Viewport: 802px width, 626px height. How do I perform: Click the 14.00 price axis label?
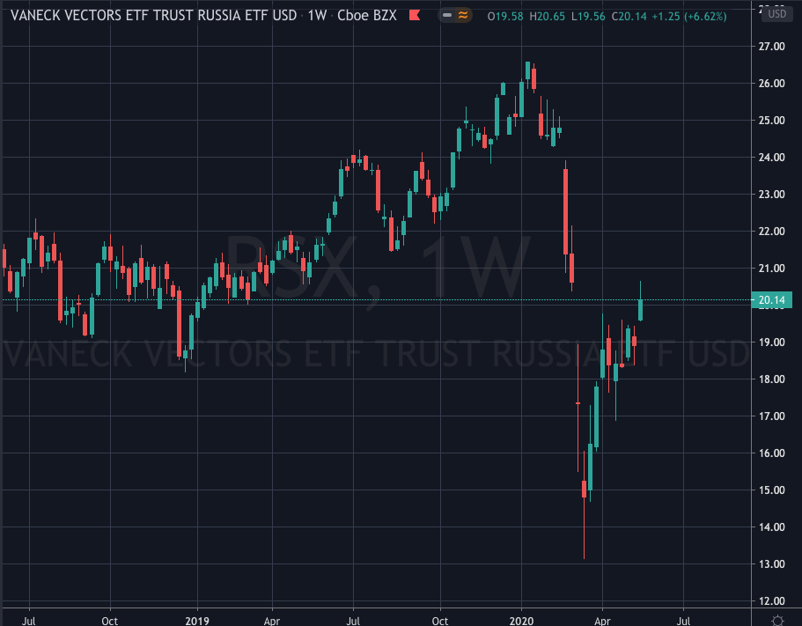[x=771, y=527]
